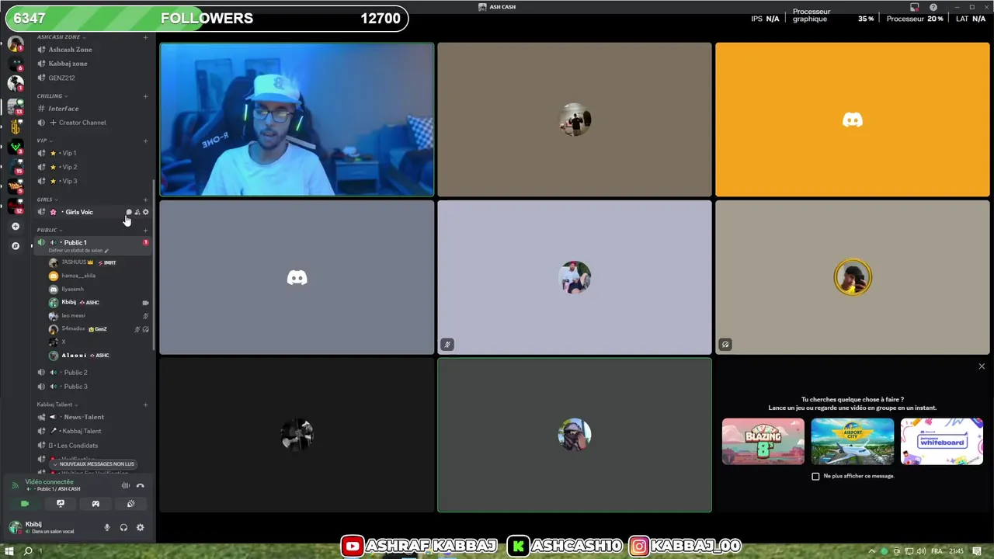Open chat bubble icon on Girls Voic
The image size is (994, 559).
(x=129, y=212)
